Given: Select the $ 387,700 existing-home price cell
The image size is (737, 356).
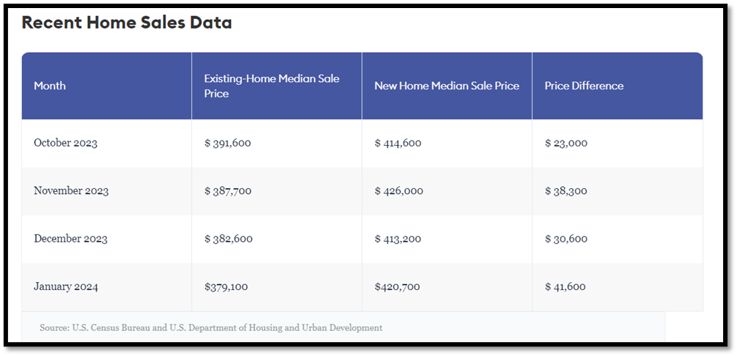Looking at the screenshot, I should (227, 190).
